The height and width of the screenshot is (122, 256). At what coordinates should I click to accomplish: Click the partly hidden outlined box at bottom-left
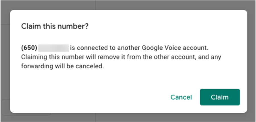(x=6, y=107)
